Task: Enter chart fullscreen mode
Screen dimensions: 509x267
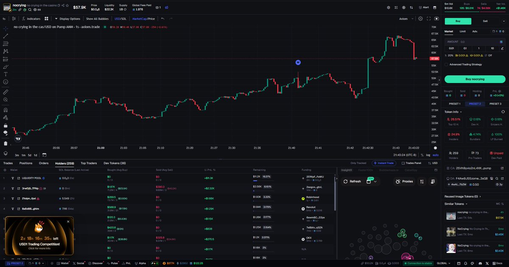Action: tap(428, 19)
